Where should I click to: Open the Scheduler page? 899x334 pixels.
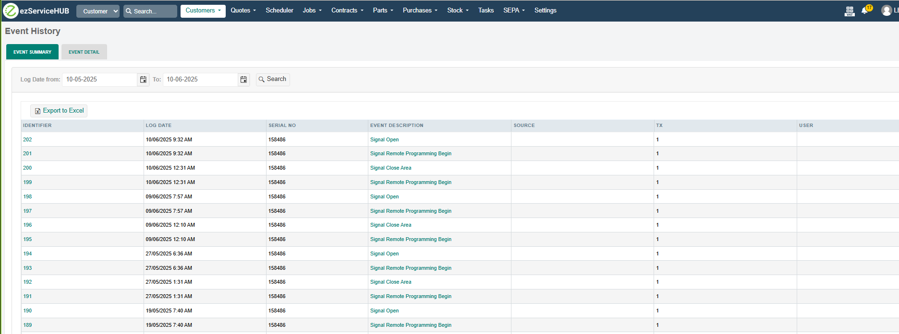(279, 11)
